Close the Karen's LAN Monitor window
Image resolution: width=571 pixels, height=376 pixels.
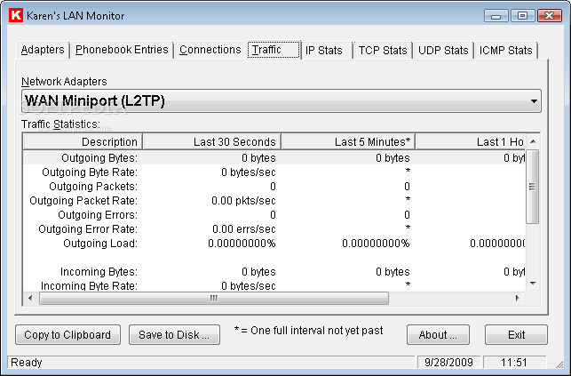[x=549, y=16]
